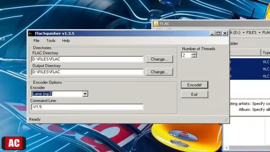Maximize the FlacSquisher window
This screenshot has height=152, width=270.
coord(219,33)
